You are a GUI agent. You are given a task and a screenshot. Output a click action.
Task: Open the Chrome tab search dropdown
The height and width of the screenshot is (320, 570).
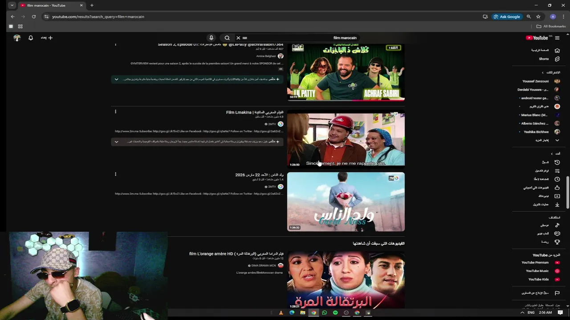point(11,5)
